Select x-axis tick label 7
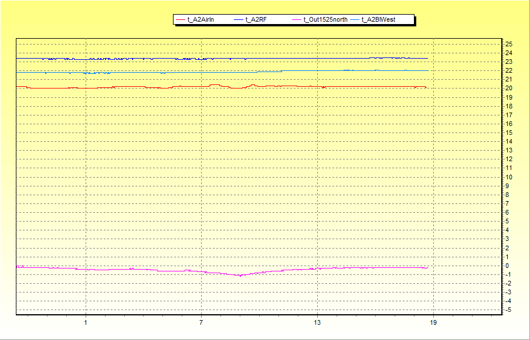This screenshot has height=340, width=530. [201, 323]
